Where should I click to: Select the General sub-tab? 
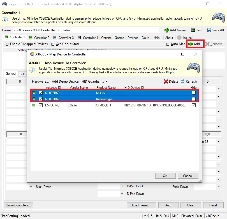pos(11,74)
